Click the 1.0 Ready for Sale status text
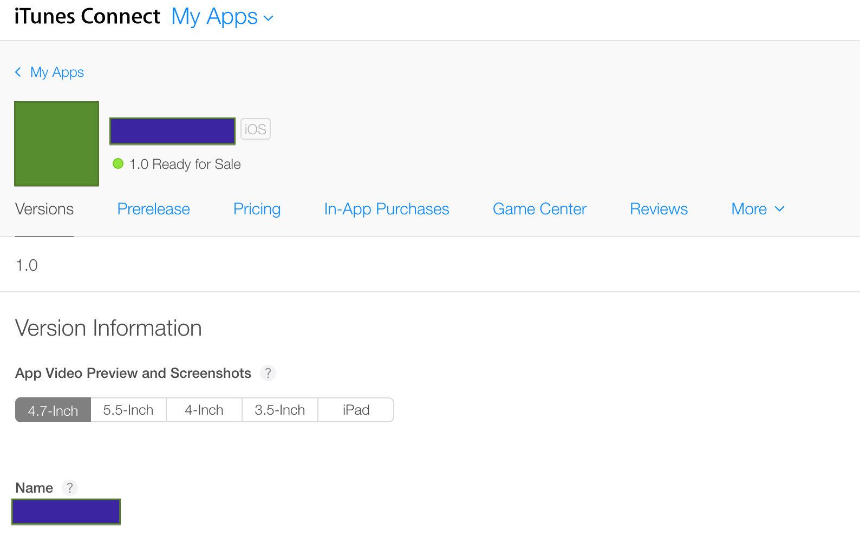The image size is (860, 537). [x=185, y=164]
